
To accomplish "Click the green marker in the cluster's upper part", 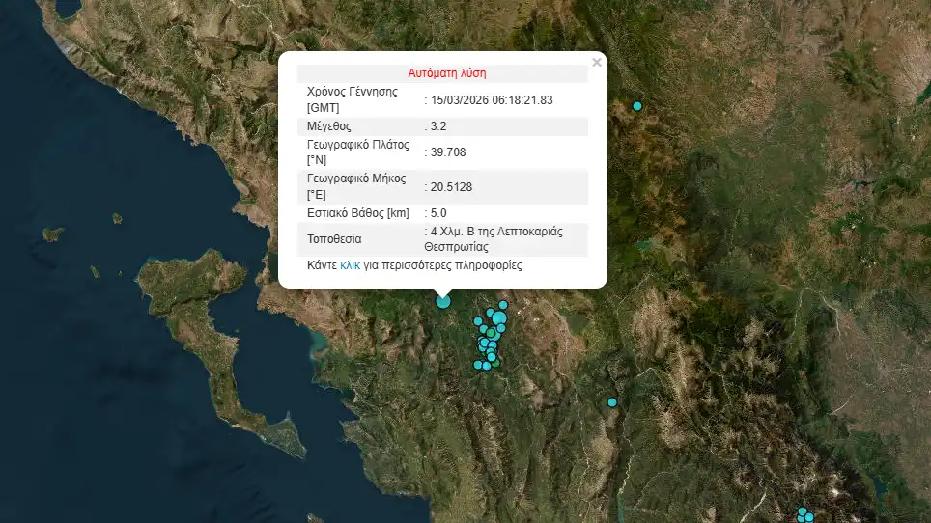I will 491,333.
